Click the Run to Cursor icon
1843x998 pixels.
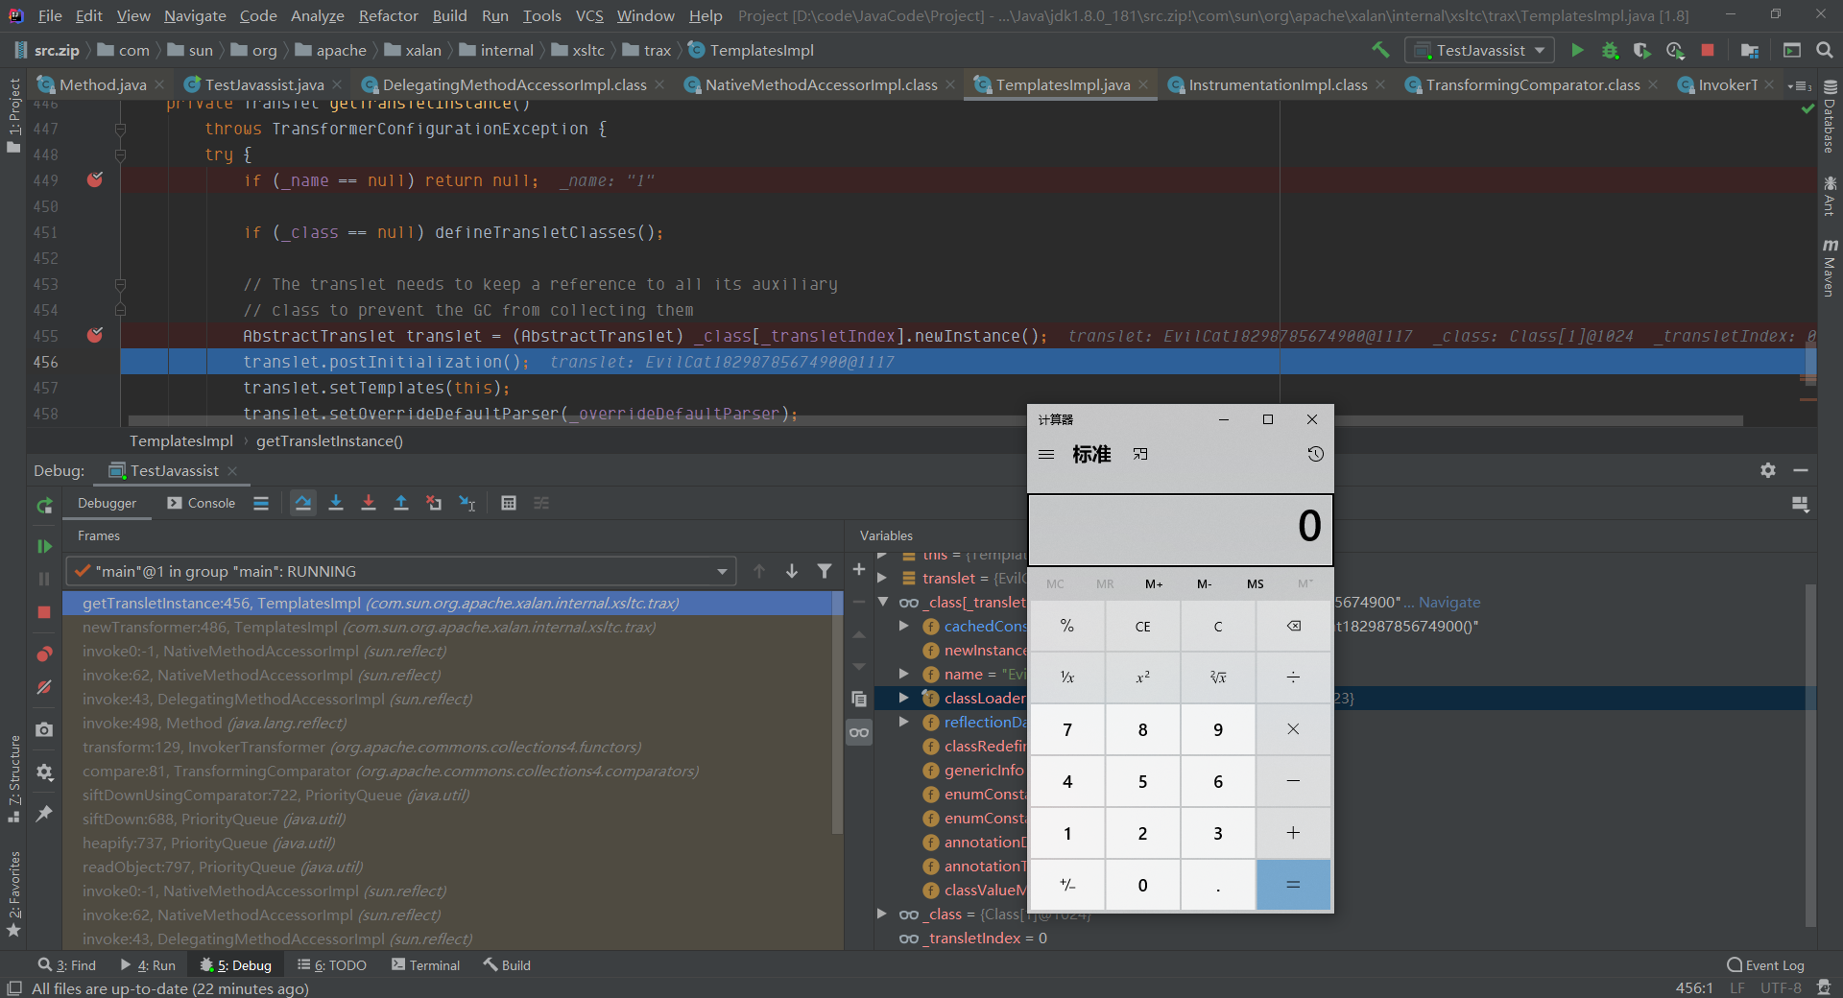click(467, 503)
